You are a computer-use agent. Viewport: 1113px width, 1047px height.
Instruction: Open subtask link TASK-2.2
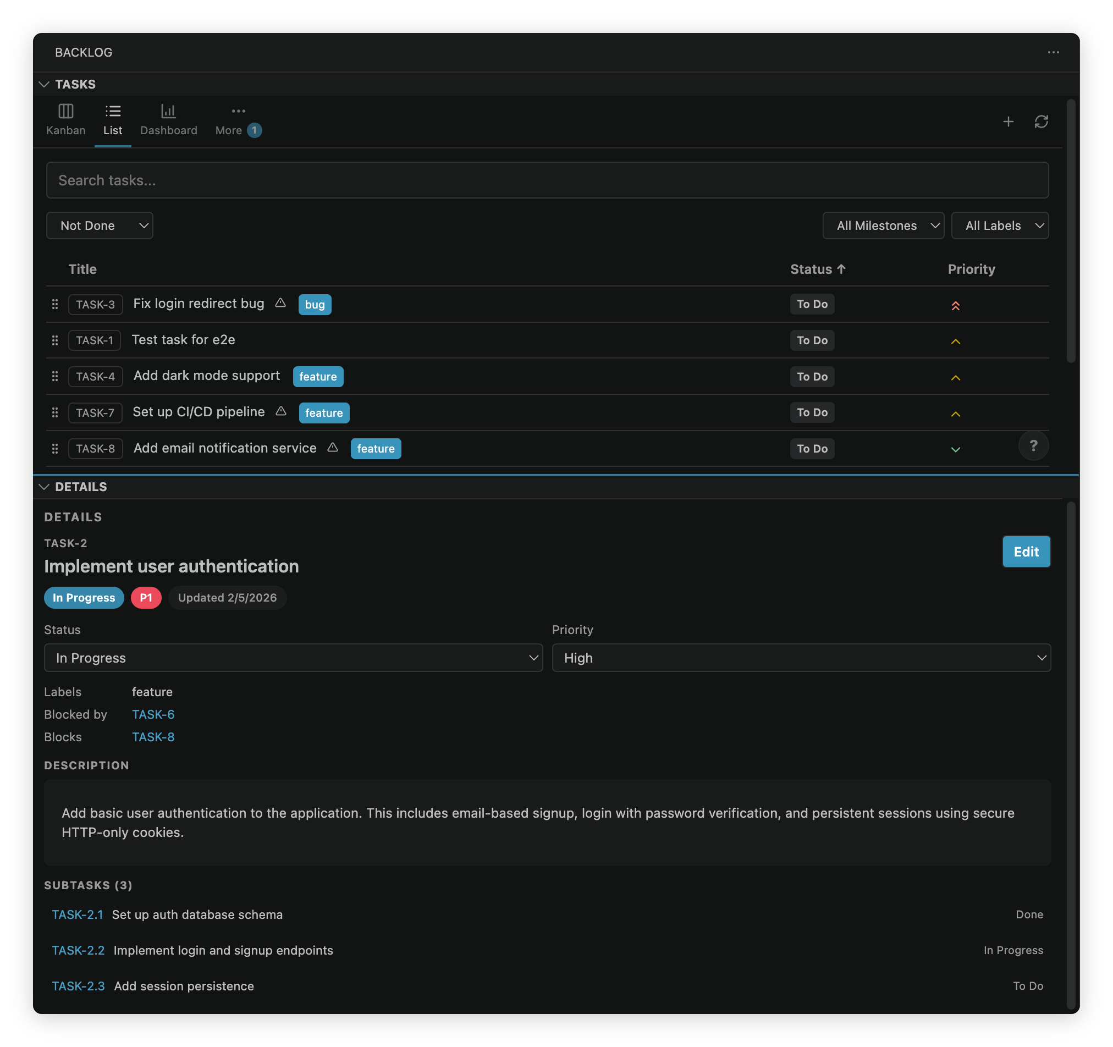(x=78, y=950)
